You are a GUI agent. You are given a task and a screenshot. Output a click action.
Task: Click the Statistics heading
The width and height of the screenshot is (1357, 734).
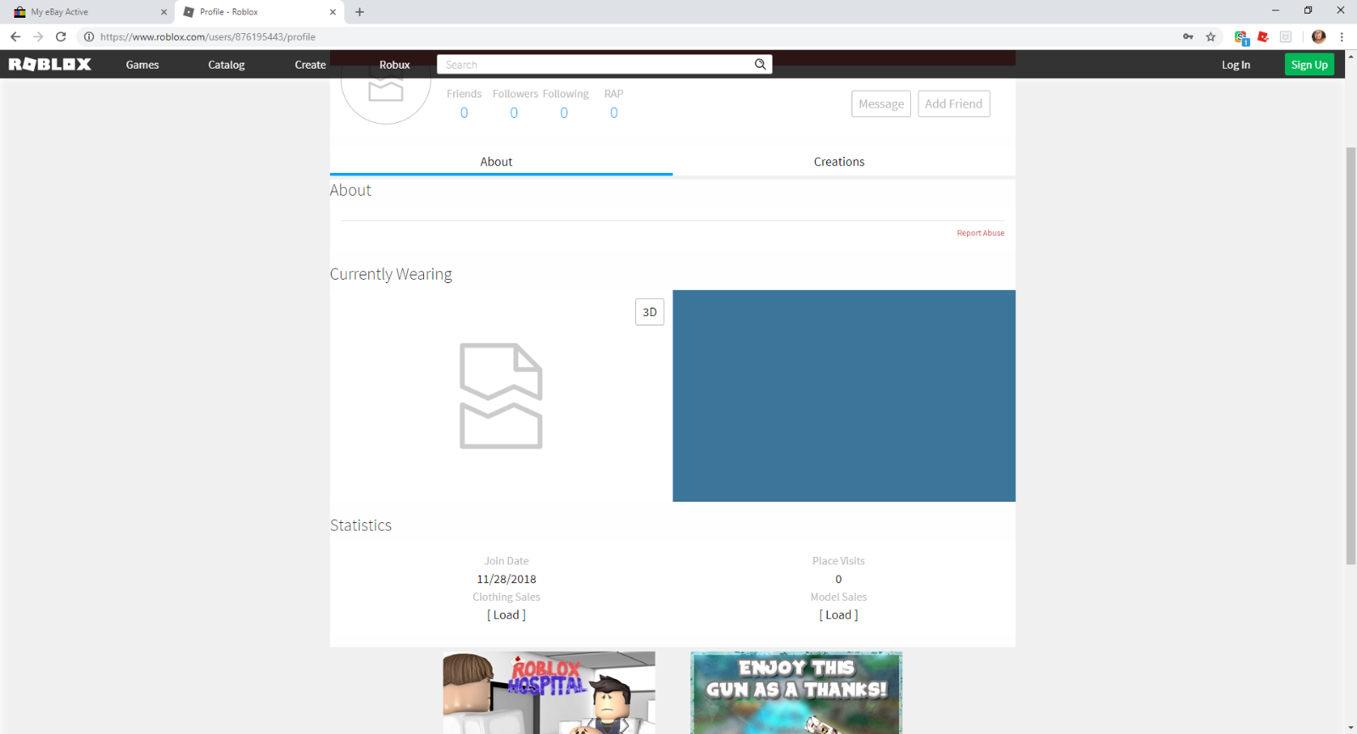pos(360,525)
